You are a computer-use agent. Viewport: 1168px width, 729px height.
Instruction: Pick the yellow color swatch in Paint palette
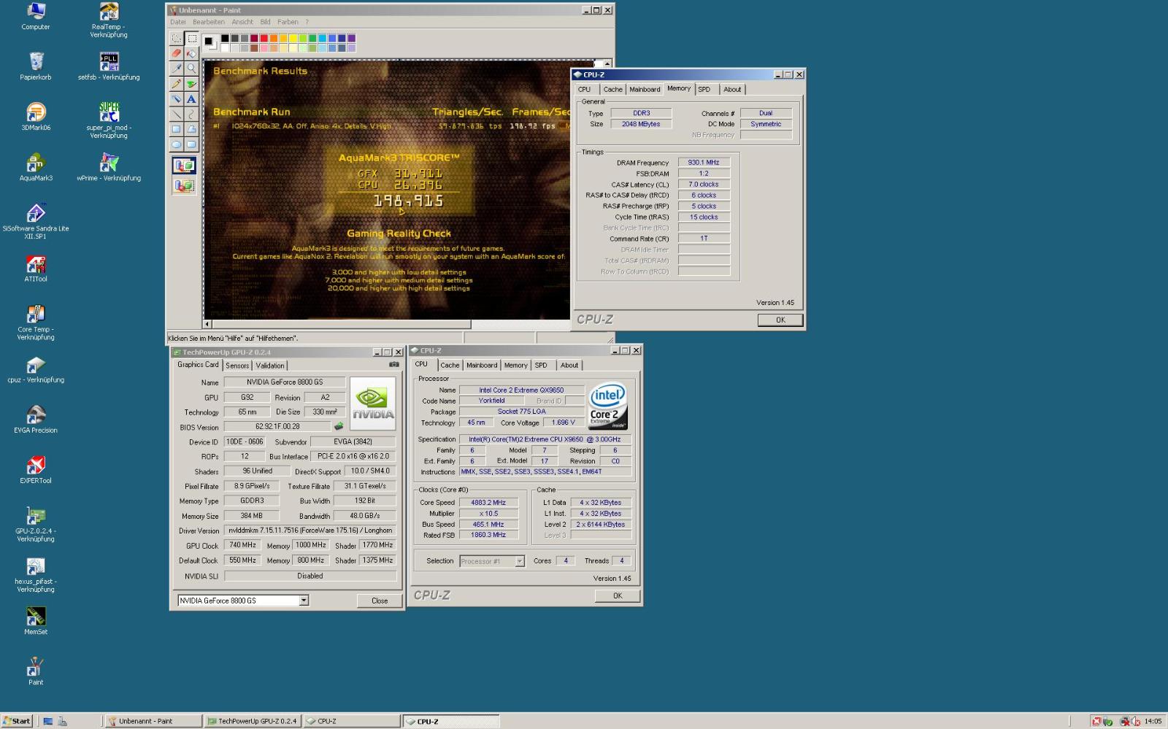tap(293, 38)
